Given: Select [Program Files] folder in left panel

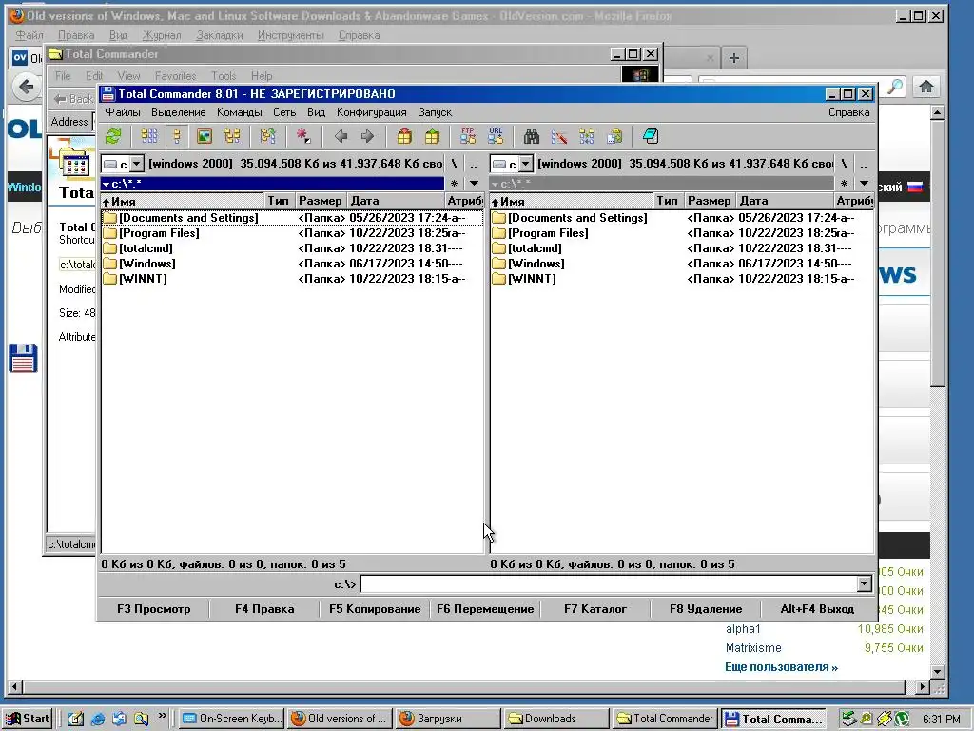Looking at the screenshot, I should pos(292,233).
